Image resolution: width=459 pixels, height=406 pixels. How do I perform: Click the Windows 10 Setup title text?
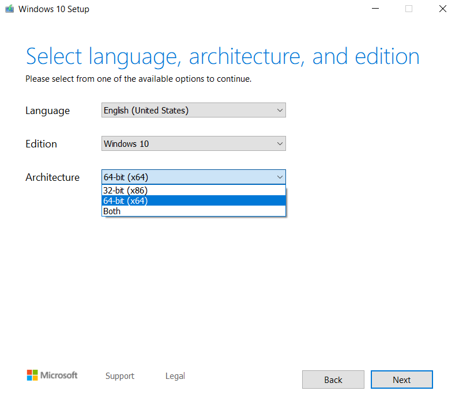54,9
